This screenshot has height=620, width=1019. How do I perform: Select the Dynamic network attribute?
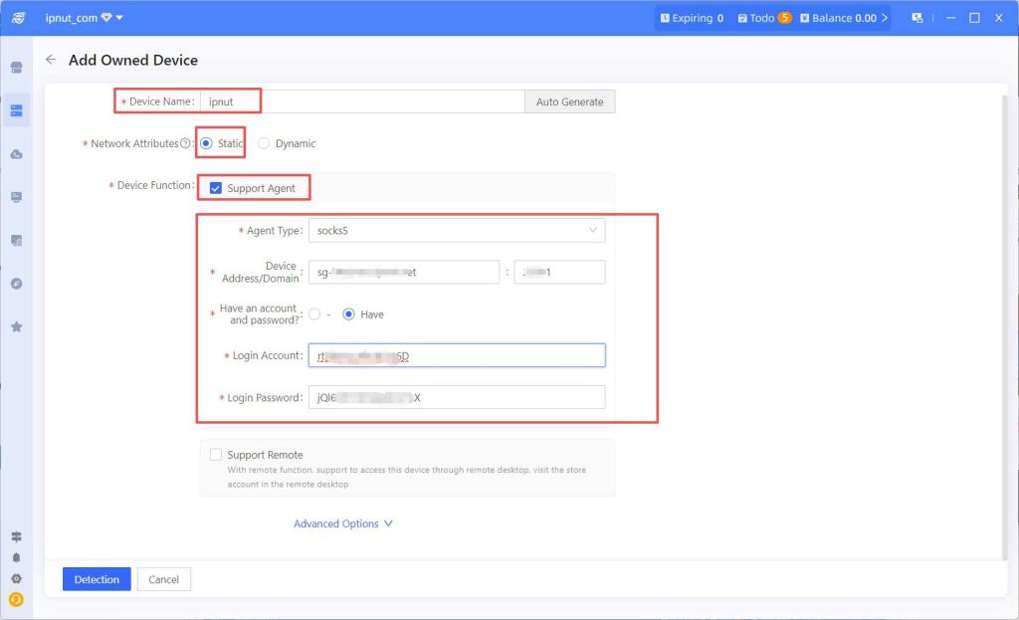[264, 143]
